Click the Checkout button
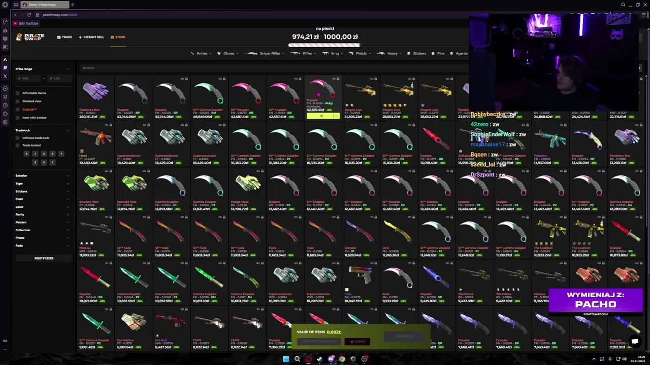The height and width of the screenshot is (365, 650). (x=404, y=336)
